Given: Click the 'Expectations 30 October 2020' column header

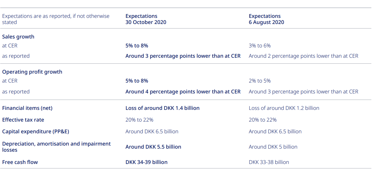Looking at the screenshot, I should (146, 19).
